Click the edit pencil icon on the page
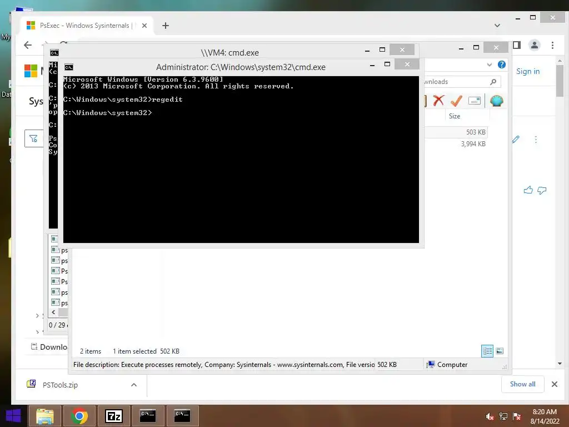The image size is (569, 427). coord(516,139)
